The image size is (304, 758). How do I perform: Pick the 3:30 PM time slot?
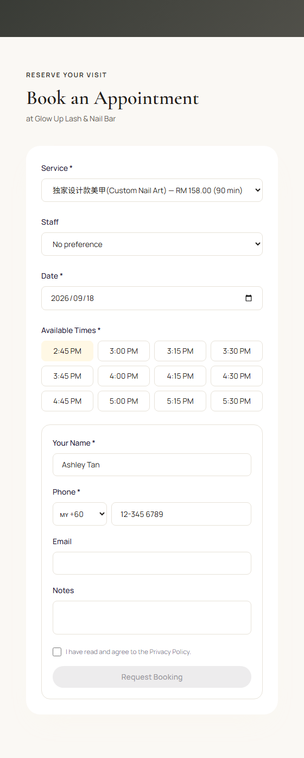pyautogui.click(x=237, y=351)
